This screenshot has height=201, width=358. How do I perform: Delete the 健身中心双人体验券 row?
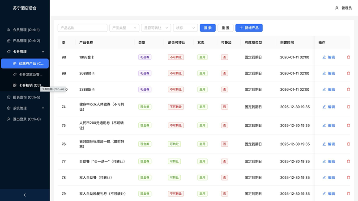349,107
